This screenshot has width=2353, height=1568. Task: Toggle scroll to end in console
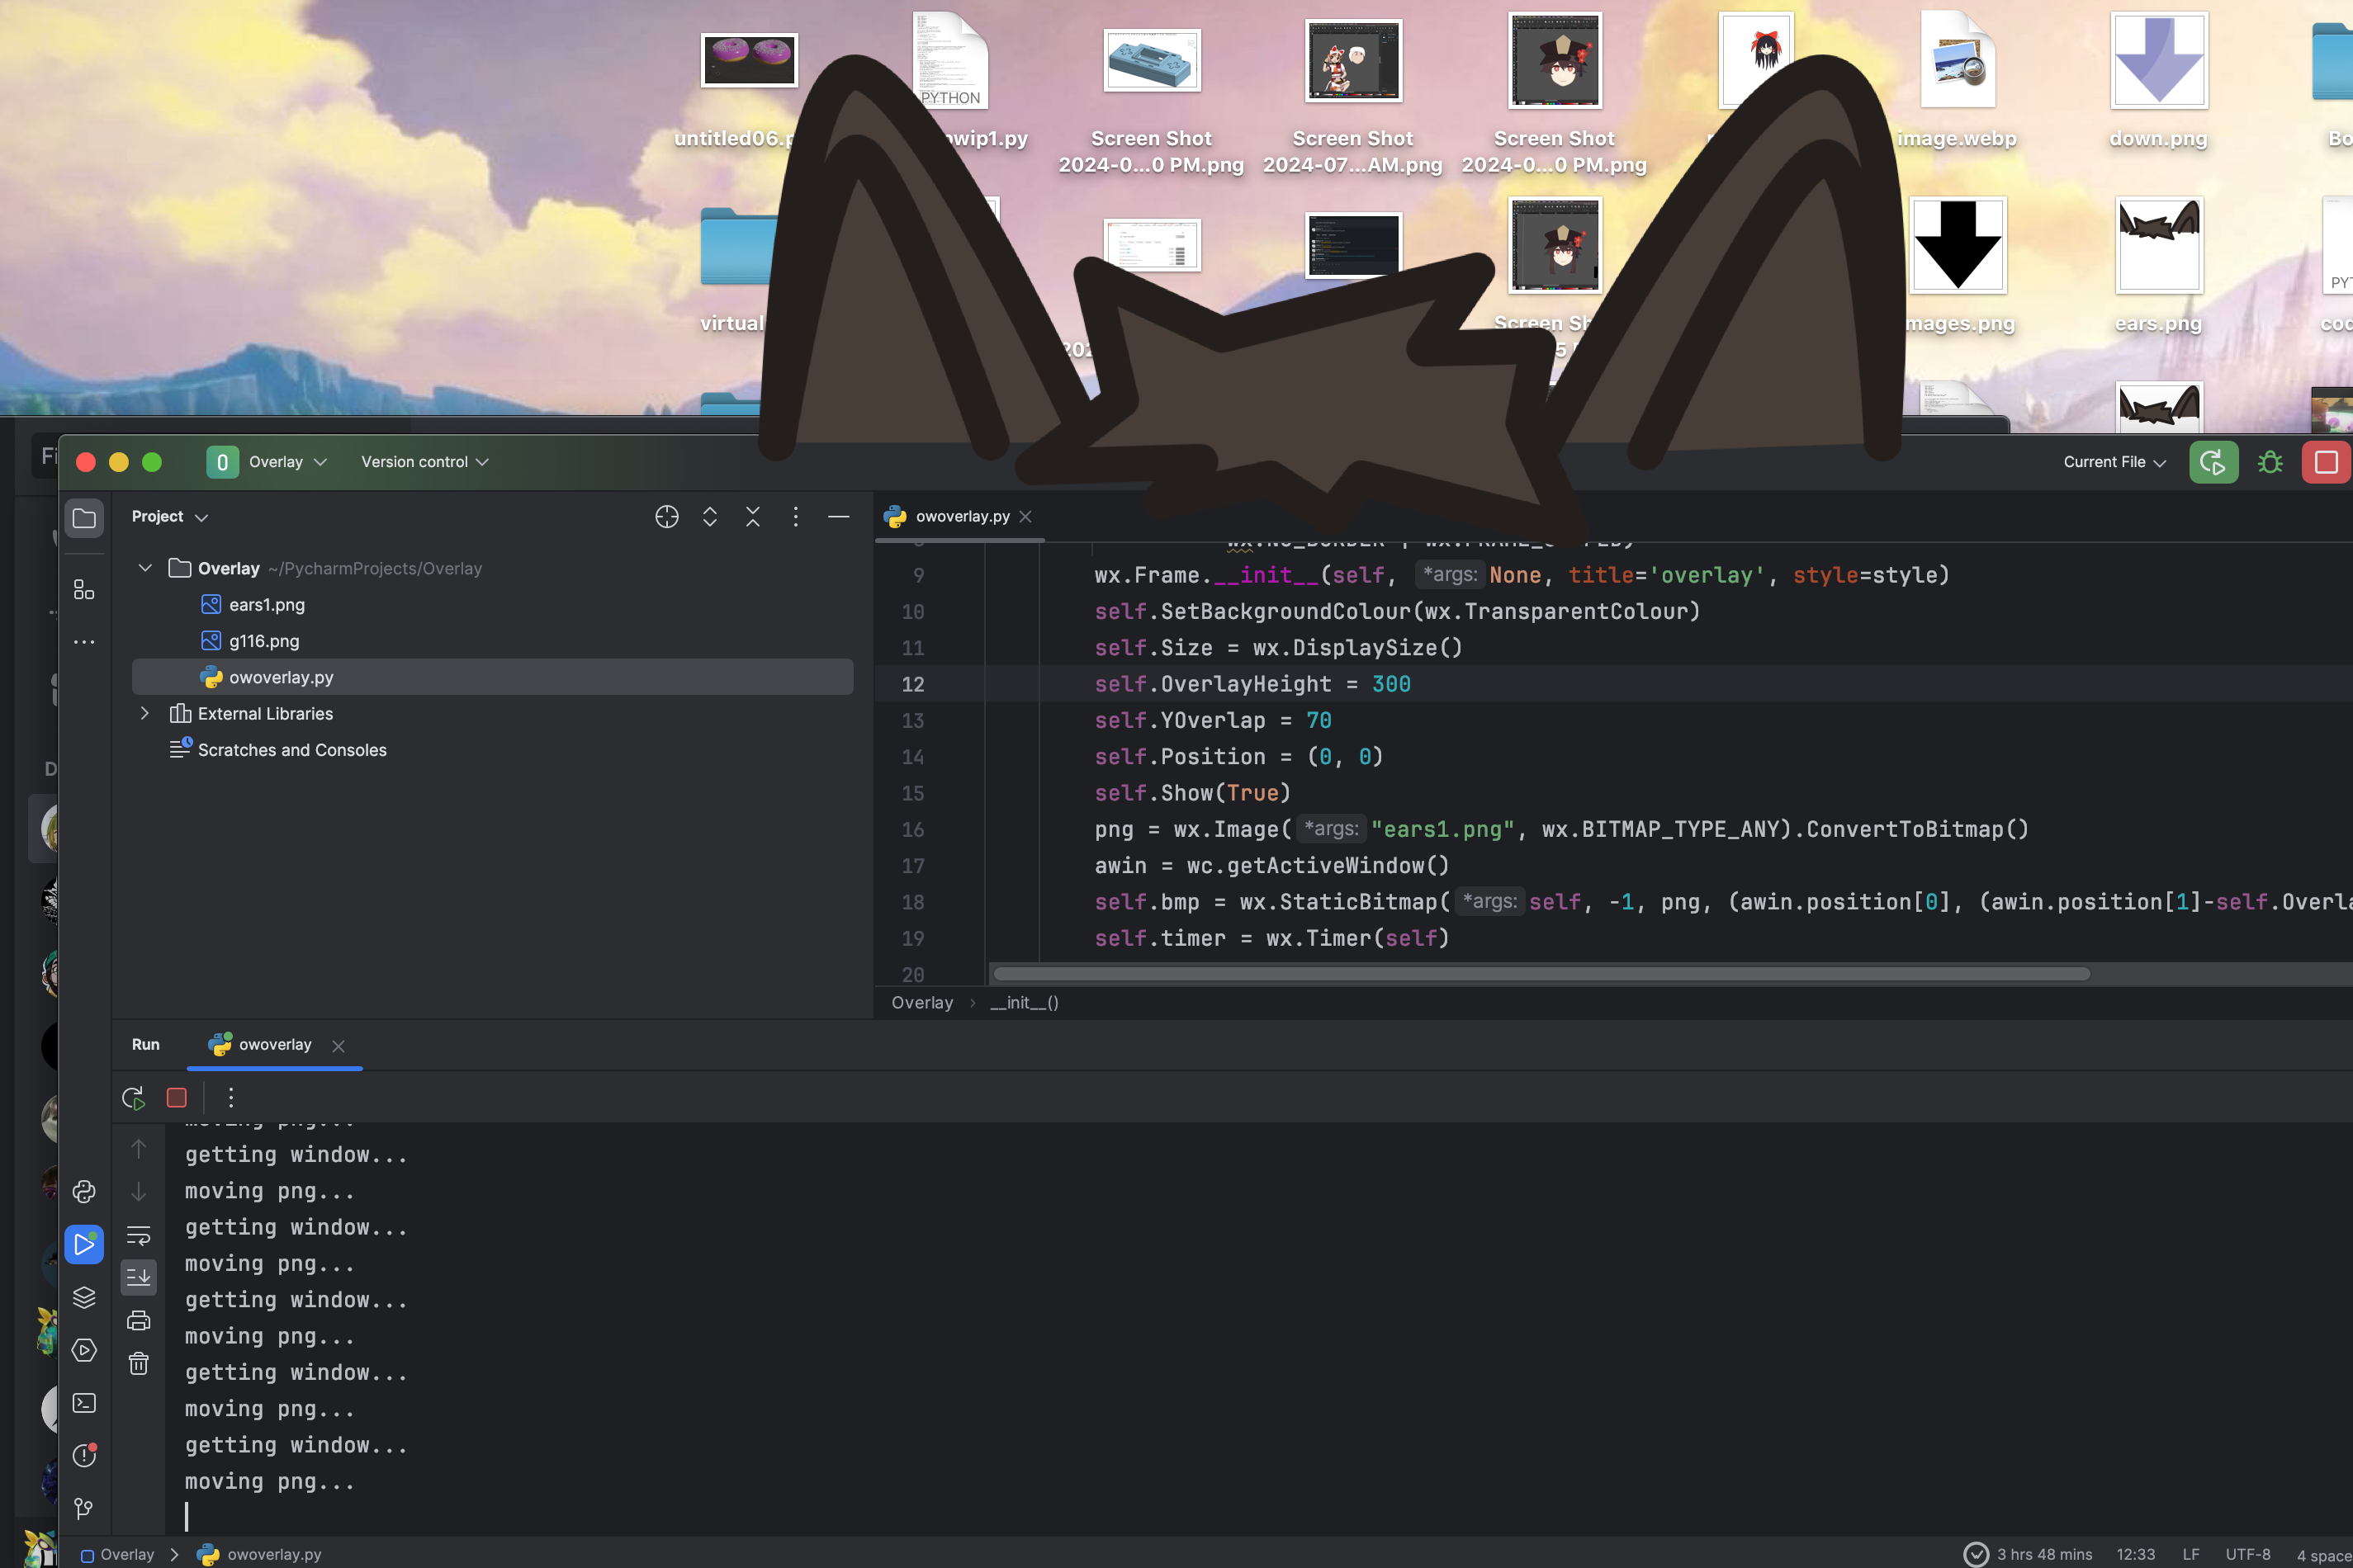[139, 1277]
